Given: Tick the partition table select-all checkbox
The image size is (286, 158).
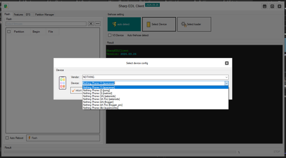Looking at the screenshot, I should coord(9,32).
